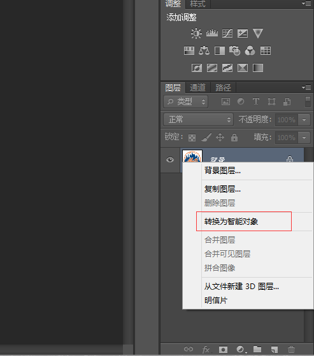This screenshot has width=314, height=356.
Task: Open the opacity (不透明度) slider arrow
Action: click(x=304, y=120)
